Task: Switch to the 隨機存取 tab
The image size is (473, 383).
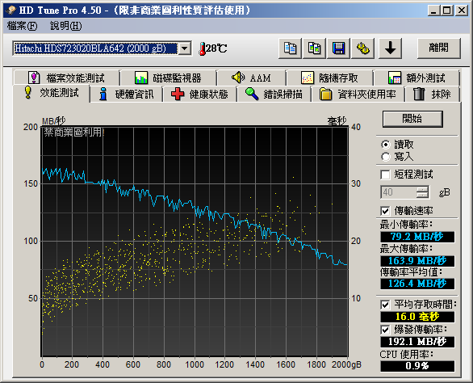Action: coord(329,78)
